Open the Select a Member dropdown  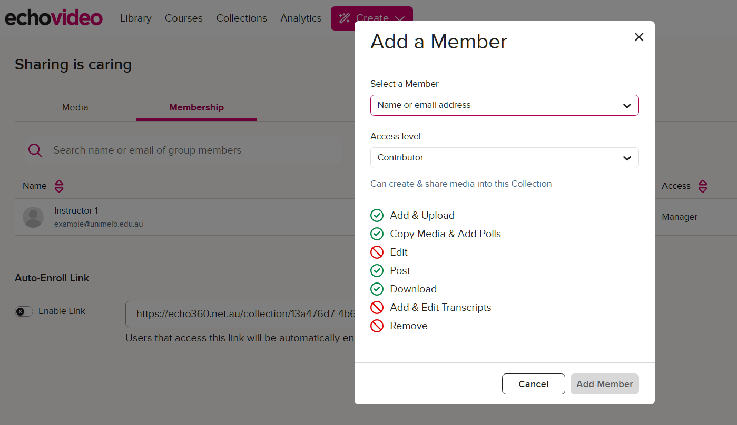(x=505, y=105)
